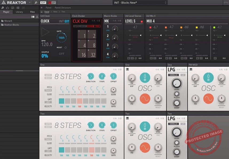Click the first teal gate step in One sequencer
The width and height of the screenshot is (229, 159).
[61, 101]
